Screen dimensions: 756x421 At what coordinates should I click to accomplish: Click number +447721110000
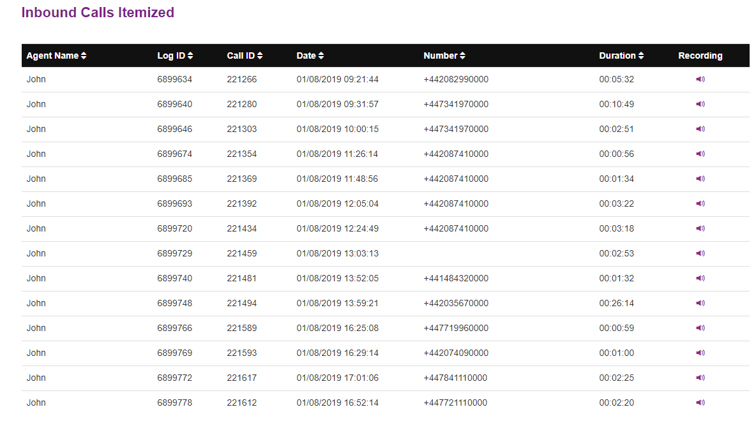(x=455, y=403)
